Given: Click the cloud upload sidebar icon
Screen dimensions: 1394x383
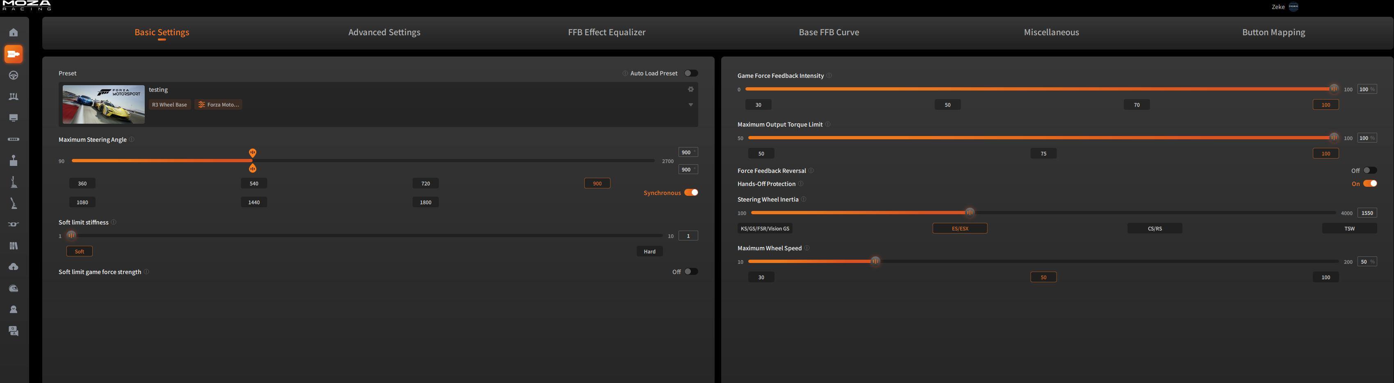Looking at the screenshot, I should click(x=14, y=267).
